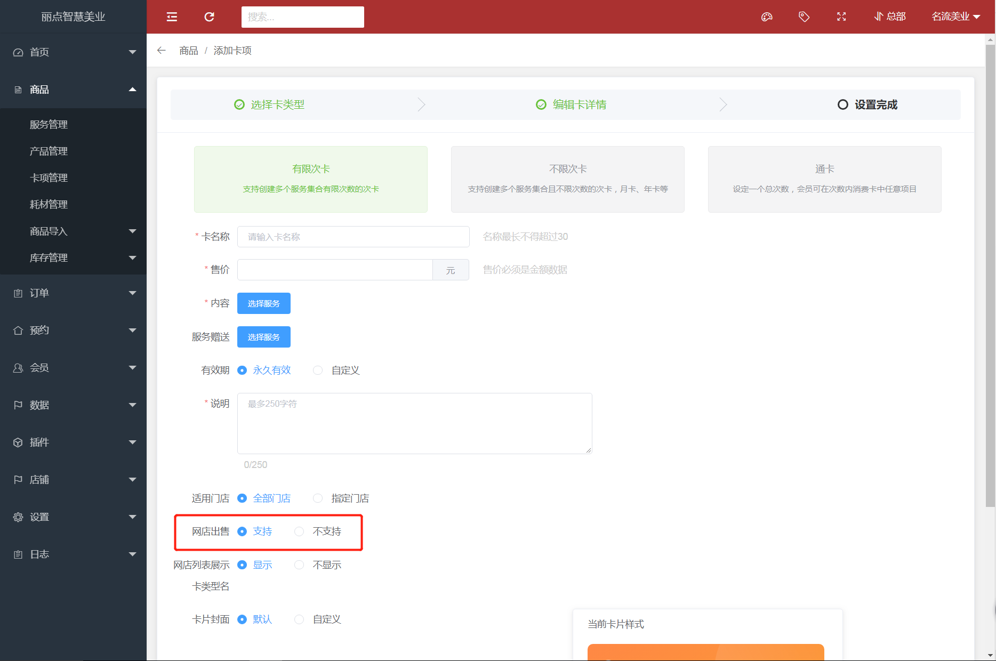This screenshot has height=661, width=996.
Task: Click into the 说明 description textarea
Action: [x=415, y=423]
